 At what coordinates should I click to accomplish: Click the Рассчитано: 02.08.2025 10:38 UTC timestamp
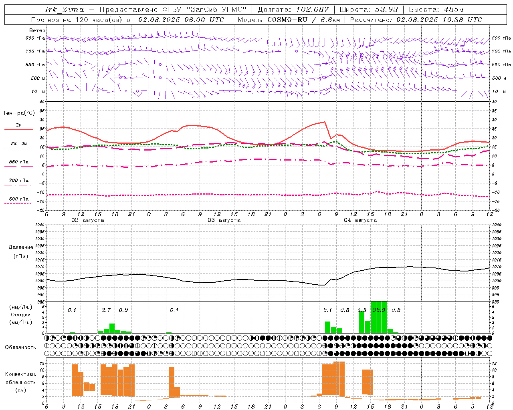point(416,20)
